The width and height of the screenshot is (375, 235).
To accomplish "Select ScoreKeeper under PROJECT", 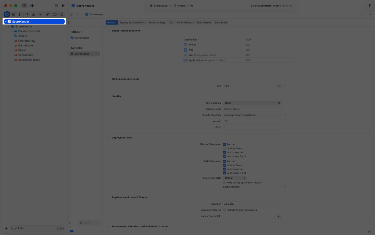I will (82, 38).
